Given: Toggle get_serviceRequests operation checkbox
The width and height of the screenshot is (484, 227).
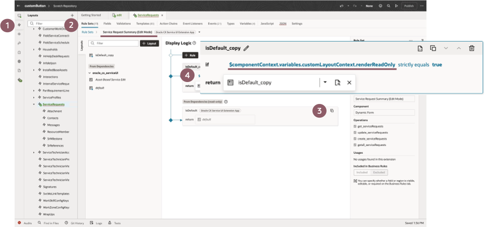Looking at the screenshot, I should pos(355,126).
